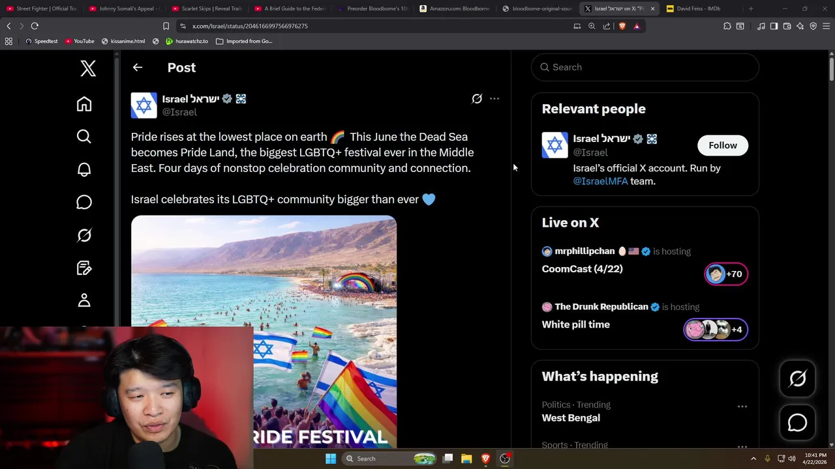The width and height of the screenshot is (835, 469).
Task: Open CoomCast (4/22) live space
Action: pyautogui.click(x=582, y=269)
